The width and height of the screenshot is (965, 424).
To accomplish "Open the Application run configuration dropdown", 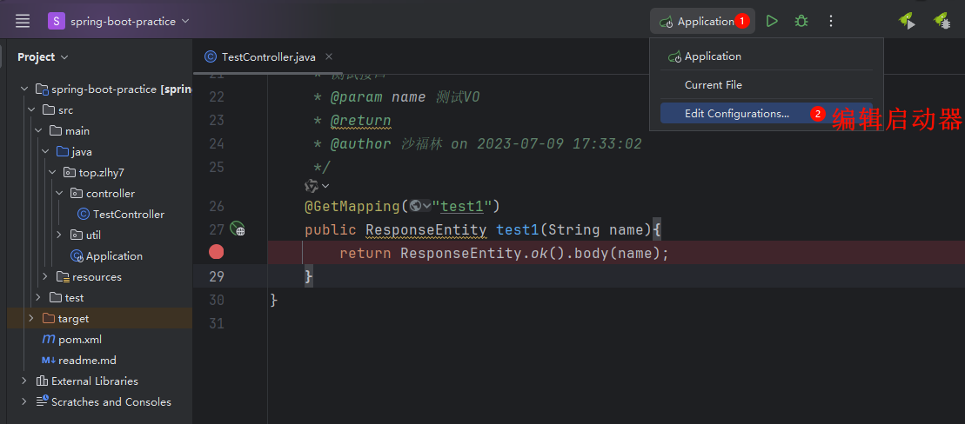I will click(x=702, y=21).
